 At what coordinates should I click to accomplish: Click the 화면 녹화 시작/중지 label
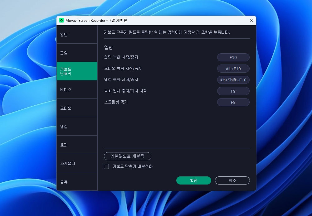pos(121,57)
